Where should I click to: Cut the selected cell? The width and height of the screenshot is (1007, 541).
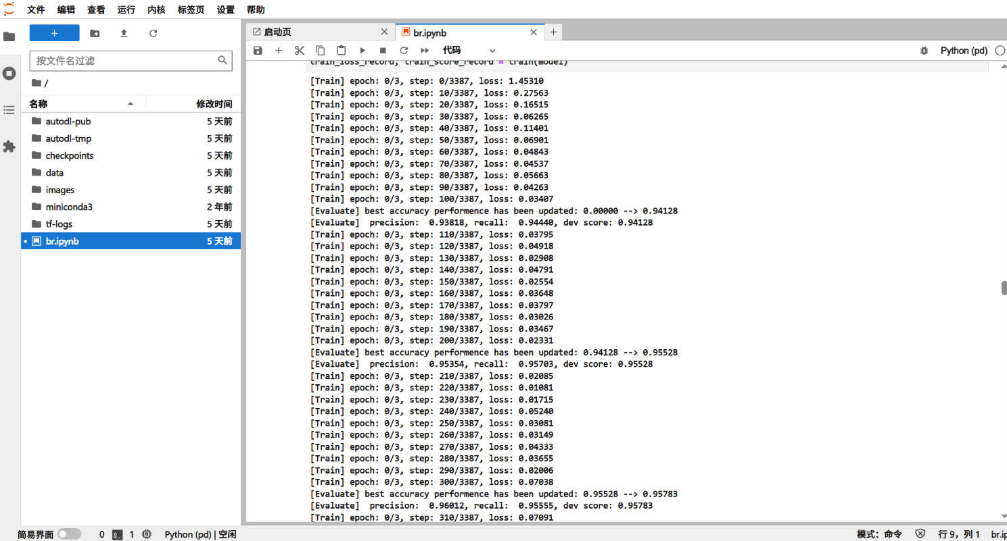click(300, 51)
